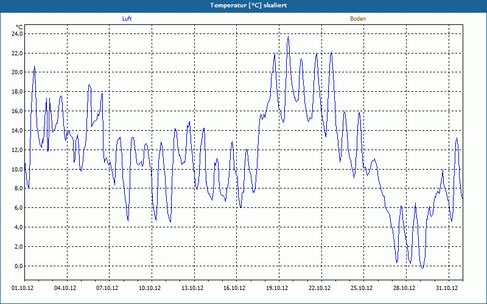Click the highest temperature peak near 20.10.12
This screenshot has height=304, width=487.
[x=288, y=36]
